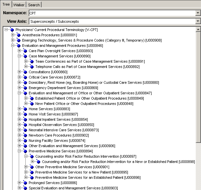Click the Other Preventive Medicine Services icon

click(x=32, y=167)
